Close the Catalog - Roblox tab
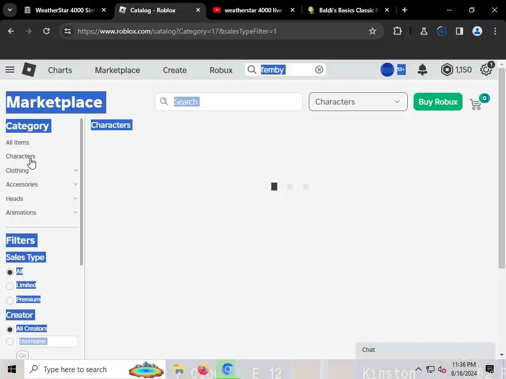This screenshot has width=506, height=379. [x=198, y=10]
